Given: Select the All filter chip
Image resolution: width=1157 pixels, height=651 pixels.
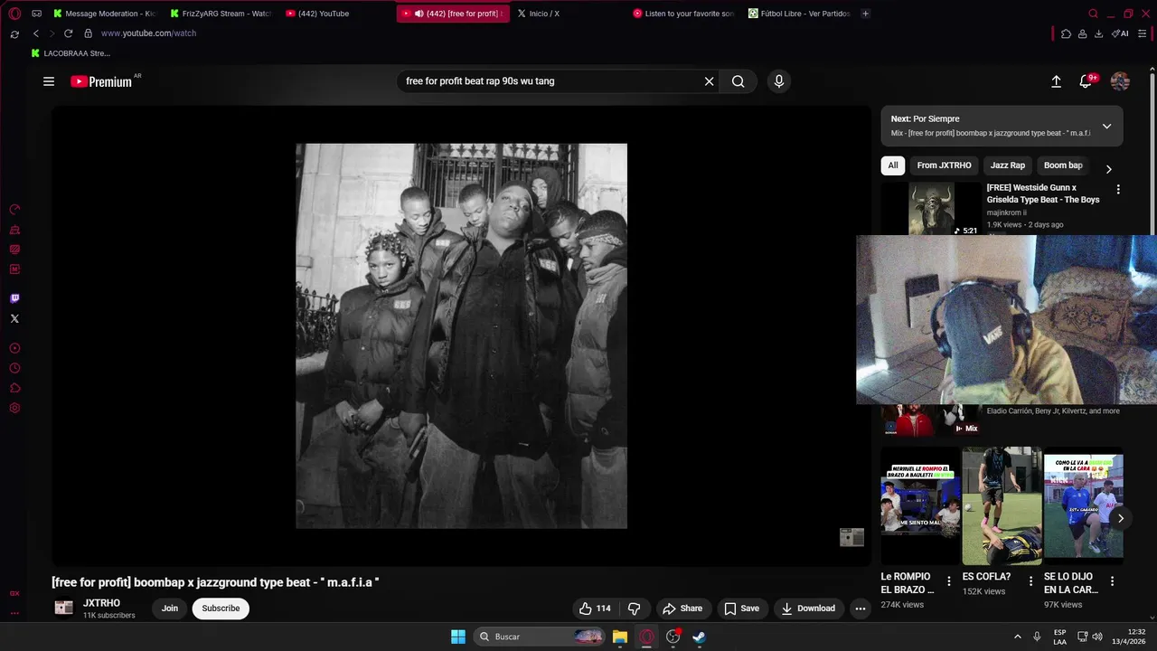Looking at the screenshot, I should tap(893, 165).
